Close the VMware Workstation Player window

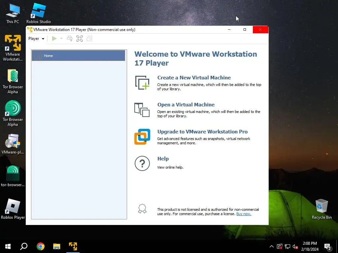[x=260, y=29]
